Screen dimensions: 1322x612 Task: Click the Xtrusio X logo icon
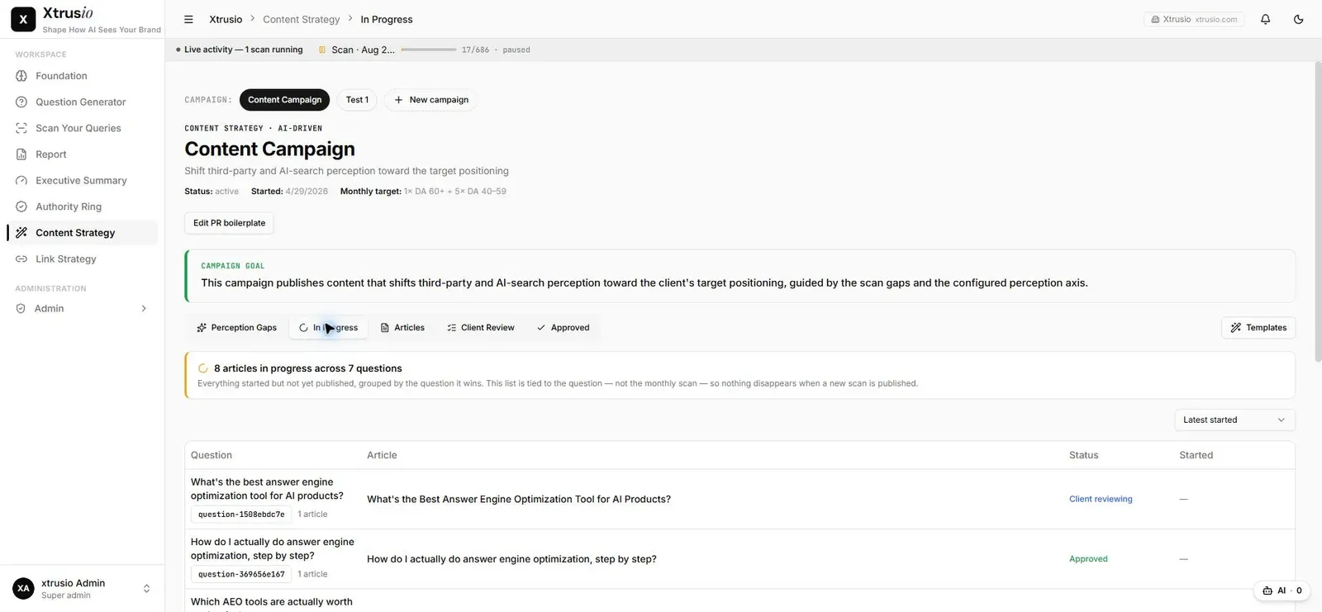click(x=23, y=19)
